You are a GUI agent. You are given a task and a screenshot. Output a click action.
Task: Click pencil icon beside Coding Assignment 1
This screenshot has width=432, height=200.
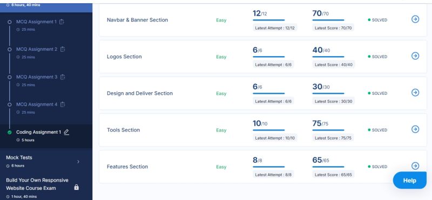(66, 132)
